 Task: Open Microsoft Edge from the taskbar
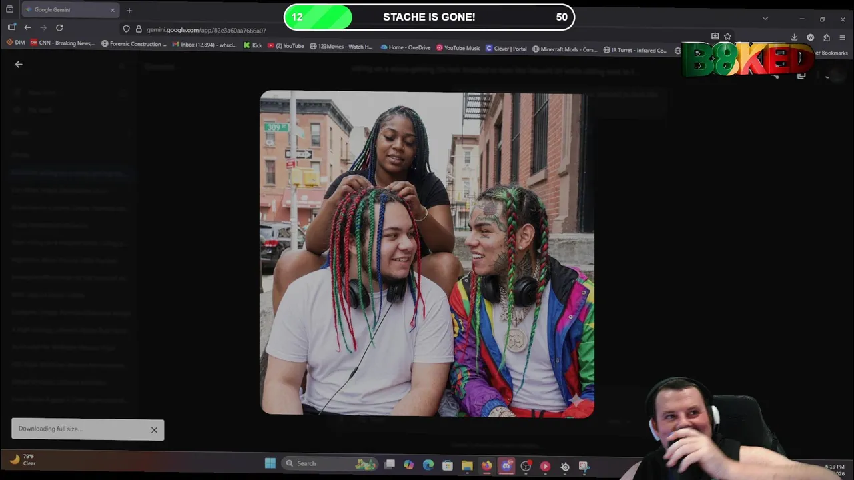(428, 465)
